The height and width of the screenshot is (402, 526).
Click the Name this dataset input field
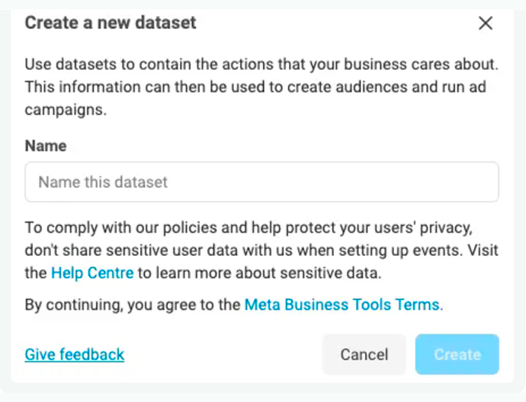pos(261,182)
